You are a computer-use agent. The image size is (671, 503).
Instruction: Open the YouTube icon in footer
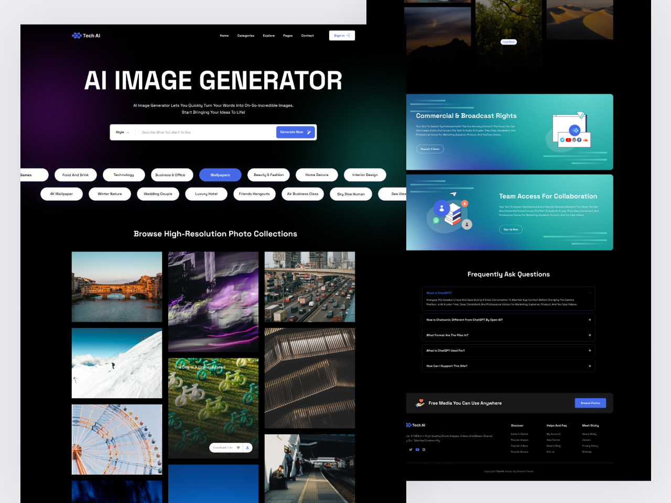tap(417, 450)
